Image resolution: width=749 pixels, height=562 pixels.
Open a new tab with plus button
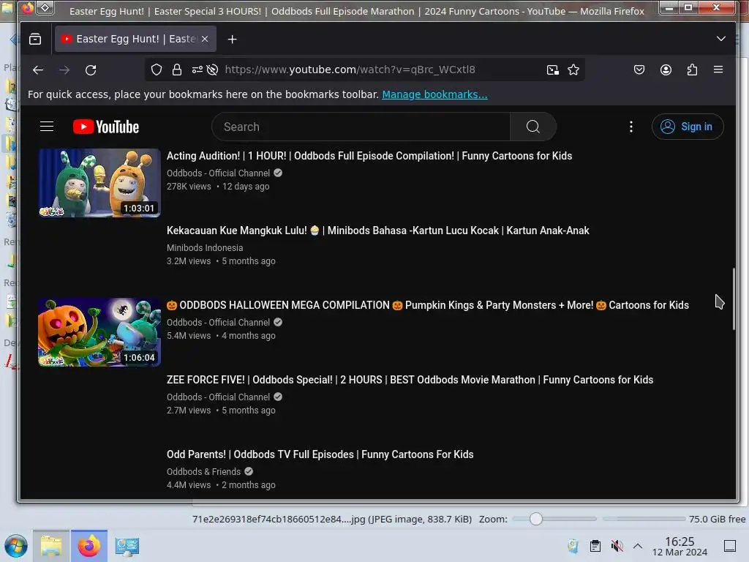click(232, 40)
